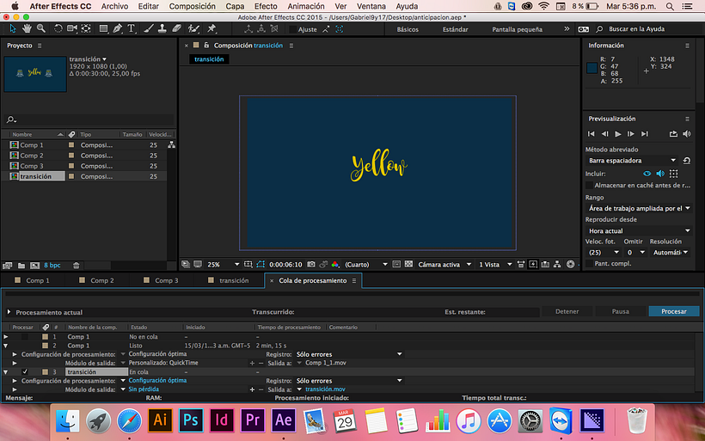
Task: Select the Puppet Pin tool
Action: [211, 29]
